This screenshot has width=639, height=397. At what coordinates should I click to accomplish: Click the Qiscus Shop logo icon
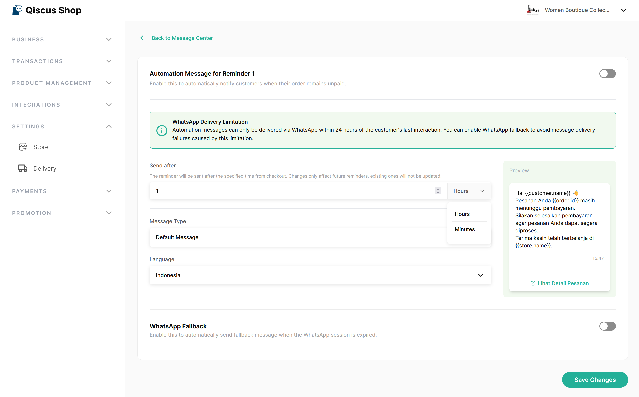(x=17, y=10)
